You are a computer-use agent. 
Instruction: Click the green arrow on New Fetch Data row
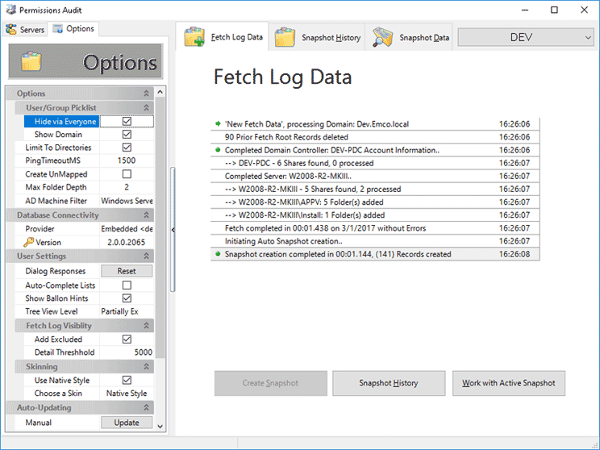(x=218, y=124)
